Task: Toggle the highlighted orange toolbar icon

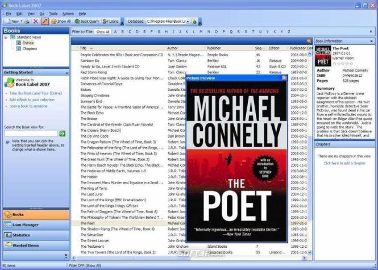Action: (x=45, y=22)
